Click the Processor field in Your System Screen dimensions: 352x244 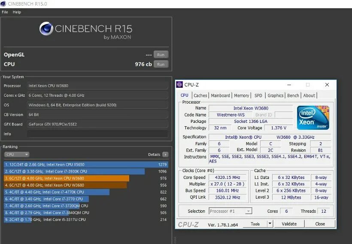pyautogui.click(x=97, y=86)
